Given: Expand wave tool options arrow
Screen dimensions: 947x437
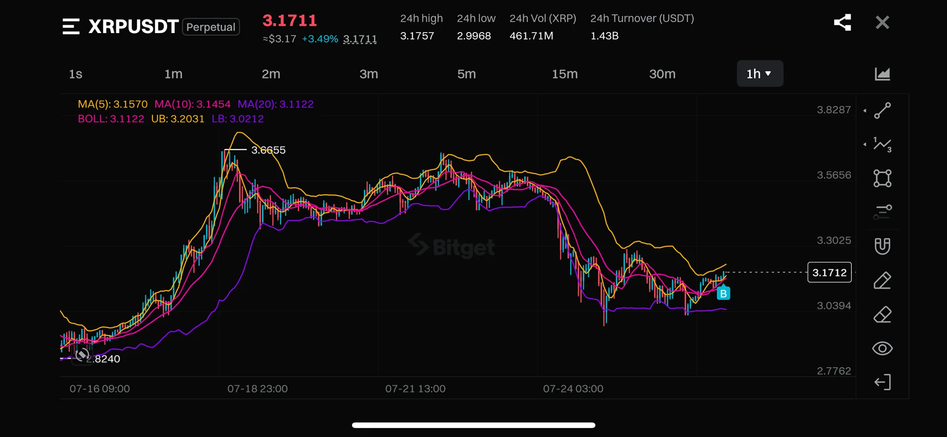Looking at the screenshot, I should click(865, 145).
